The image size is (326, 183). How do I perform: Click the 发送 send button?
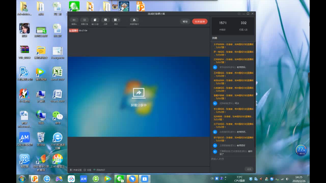click(249, 169)
